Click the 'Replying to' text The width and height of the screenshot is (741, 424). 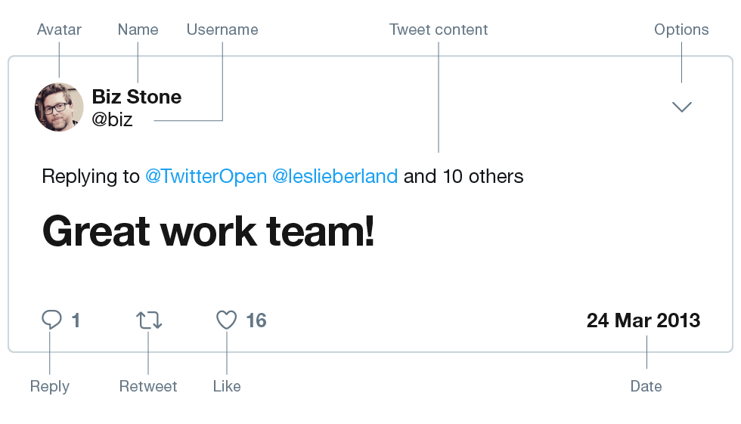(91, 177)
